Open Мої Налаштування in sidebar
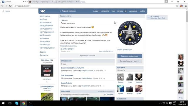This screenshot has width=188, height=106. [47, 48]
